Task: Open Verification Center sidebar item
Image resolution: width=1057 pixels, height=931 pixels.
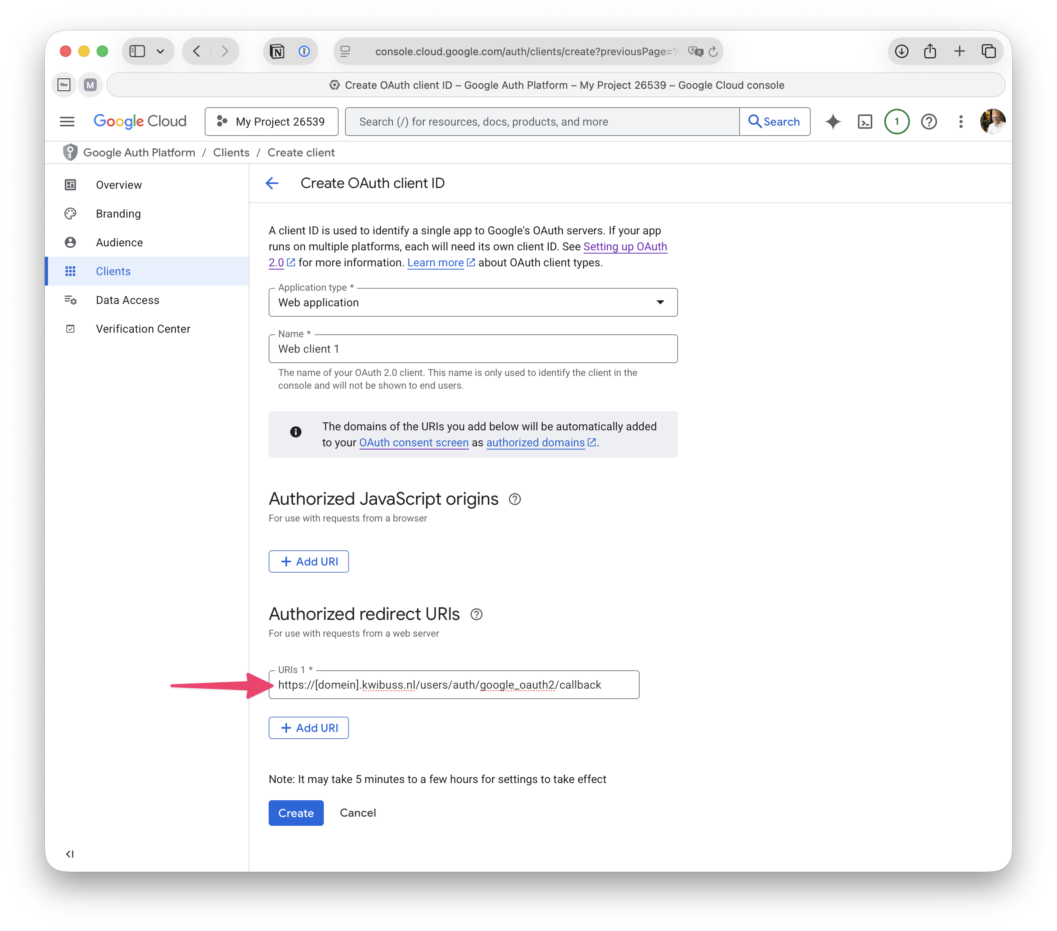Action: point(143,329)
